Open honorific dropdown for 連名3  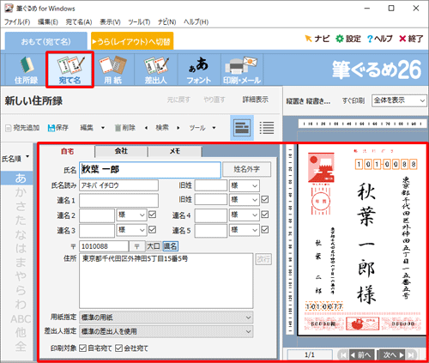click(x=131, y=230)
